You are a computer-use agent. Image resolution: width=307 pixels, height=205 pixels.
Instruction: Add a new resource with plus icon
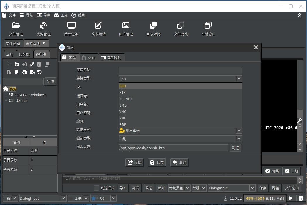pos(9,64)
